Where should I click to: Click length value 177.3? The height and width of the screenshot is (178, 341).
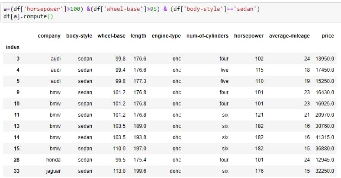pos(140,81)
